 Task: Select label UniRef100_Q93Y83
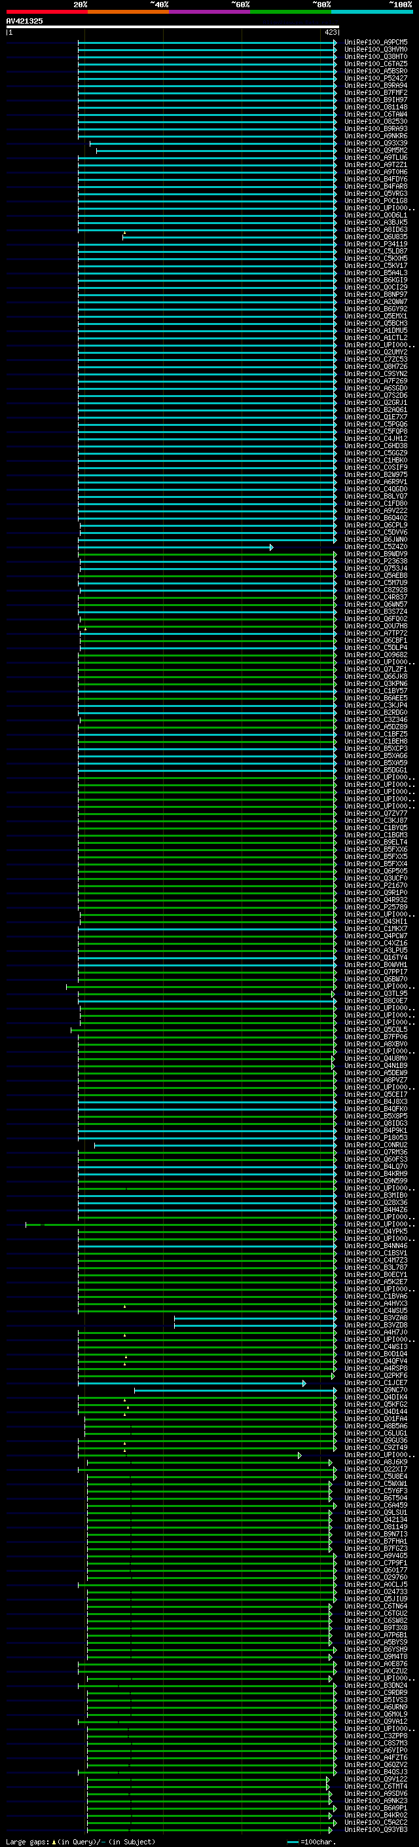376,1830
